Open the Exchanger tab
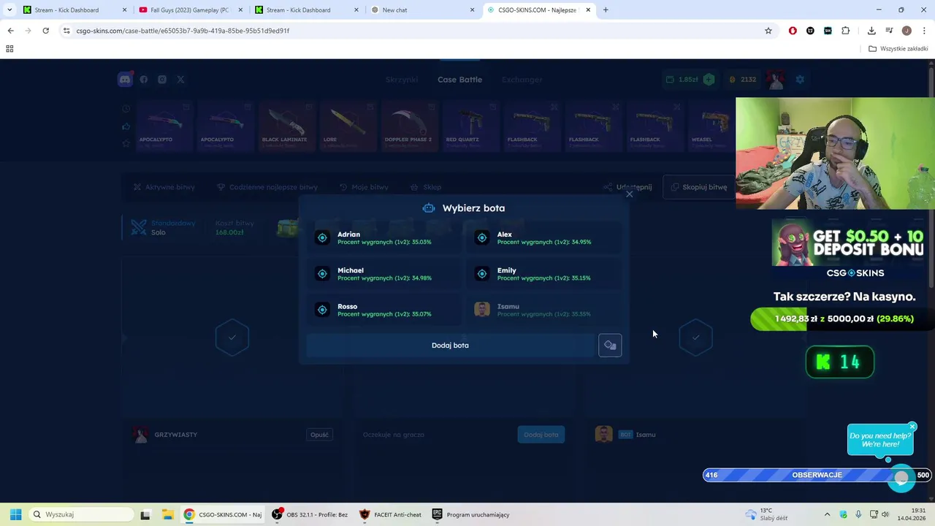Viewport: 935px width, 526px height. 522,80
